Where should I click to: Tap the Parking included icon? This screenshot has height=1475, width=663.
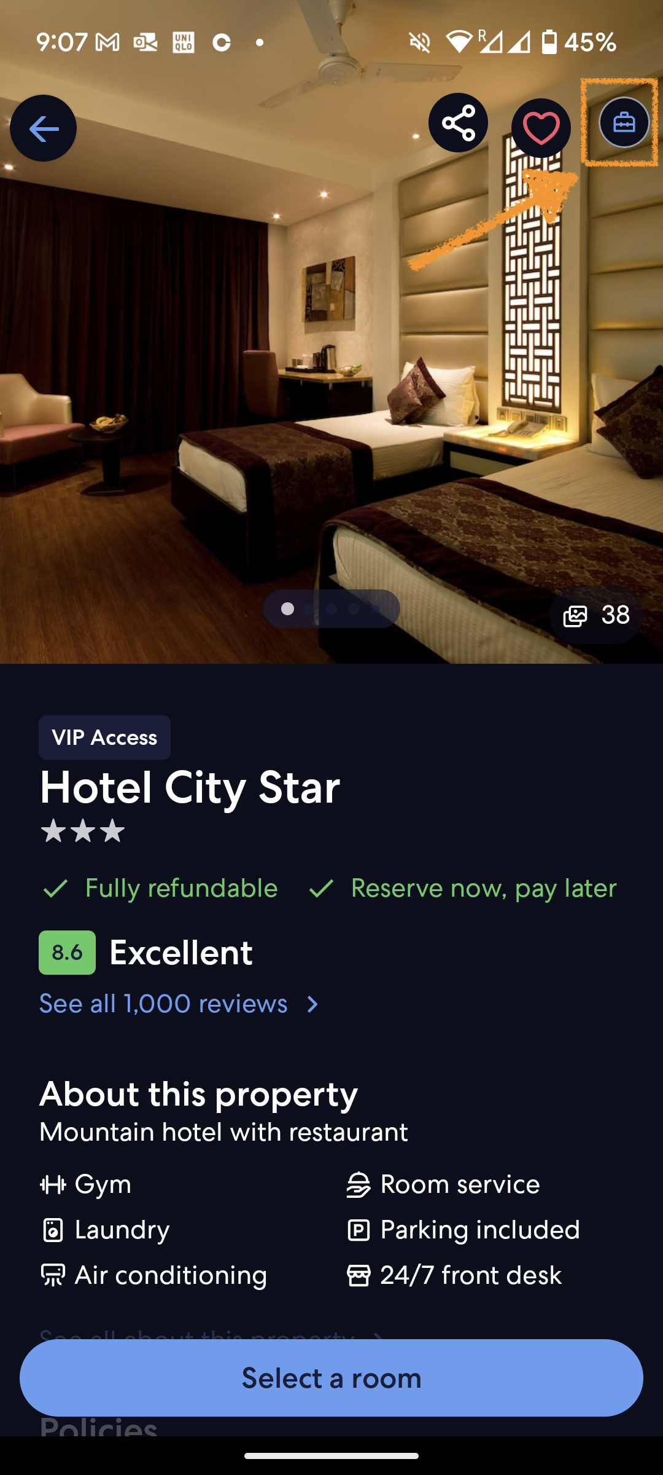coord(359,1230)
